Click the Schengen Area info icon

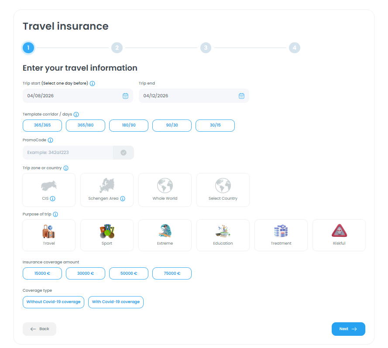123,198
